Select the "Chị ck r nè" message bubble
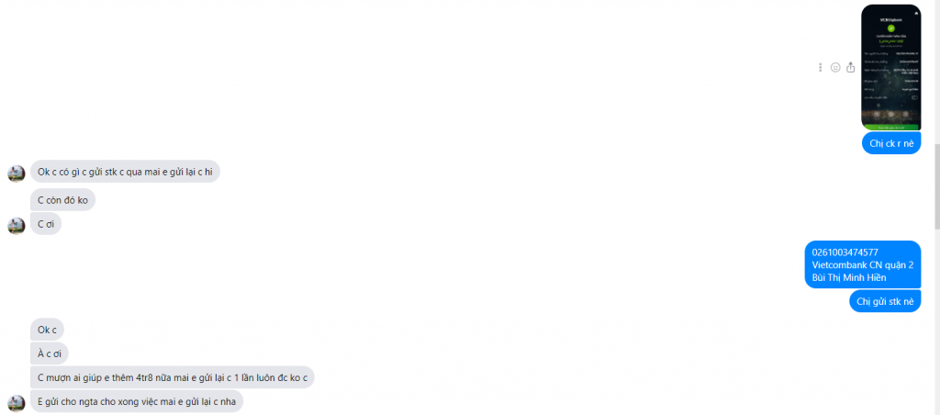The height and width of the screenshot is (415, 940). pos(891,143)
